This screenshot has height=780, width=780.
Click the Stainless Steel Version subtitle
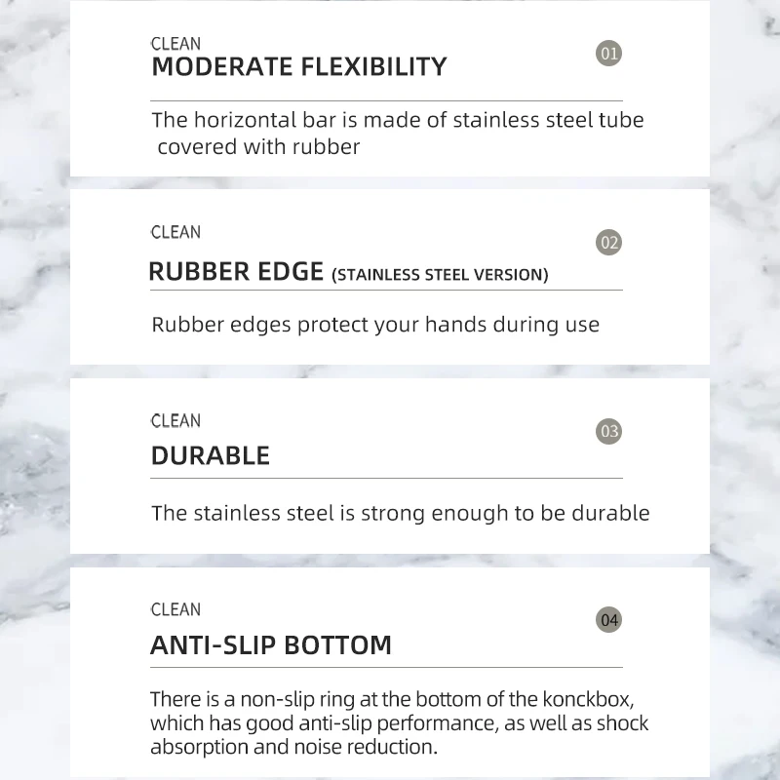click(441, 275)
